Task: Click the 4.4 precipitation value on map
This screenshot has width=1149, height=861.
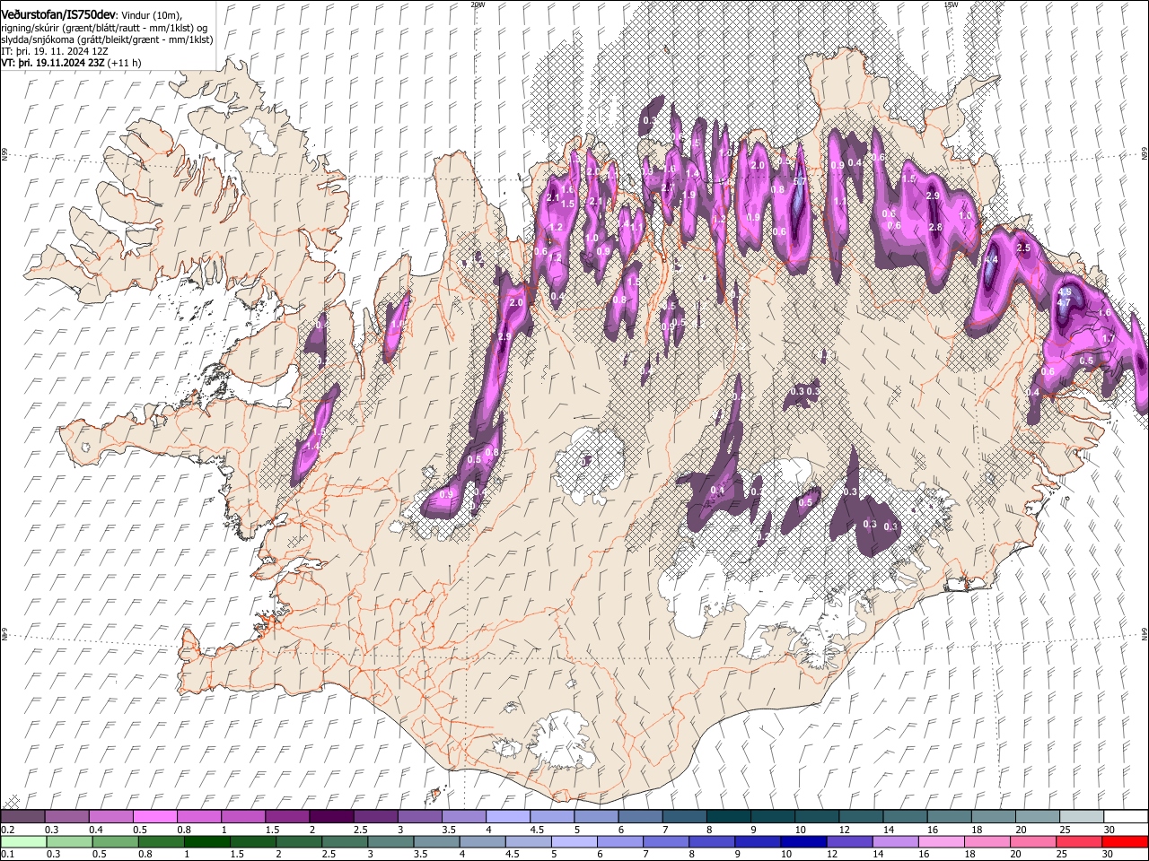Action: click(991, 260)
